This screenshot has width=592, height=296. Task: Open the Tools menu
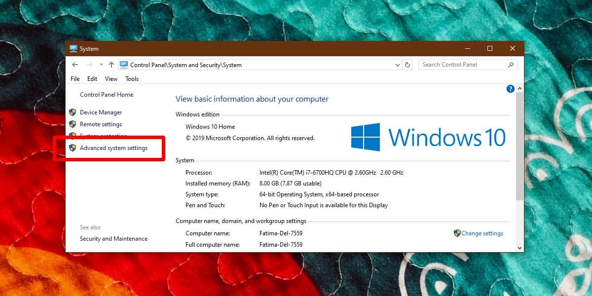[x=132, y=79]
